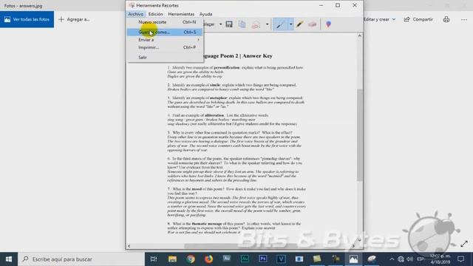473x266 pixels.
Task: Open Task View on the taskbar
Action: (154, 259)
